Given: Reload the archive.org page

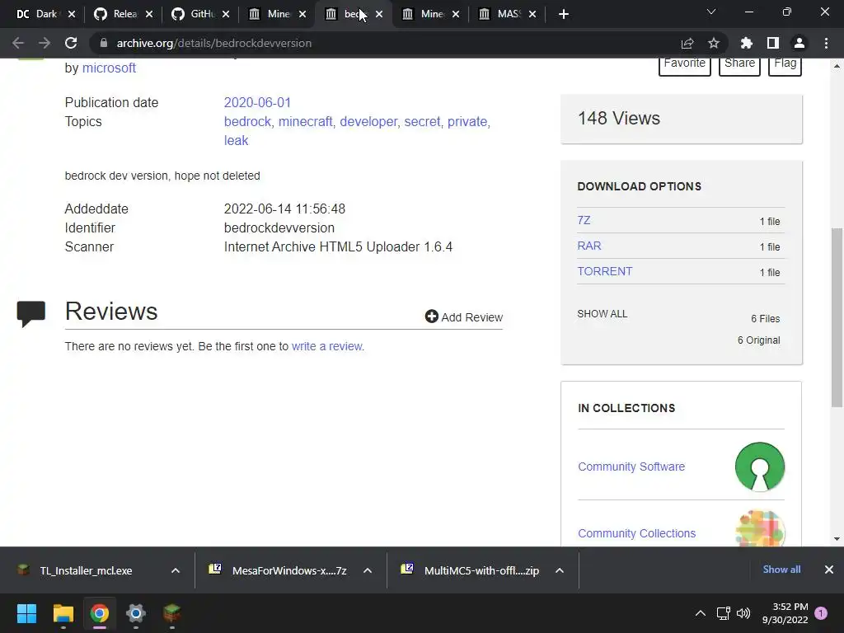Looking at the screenshot, I should (x=71, y=43).
